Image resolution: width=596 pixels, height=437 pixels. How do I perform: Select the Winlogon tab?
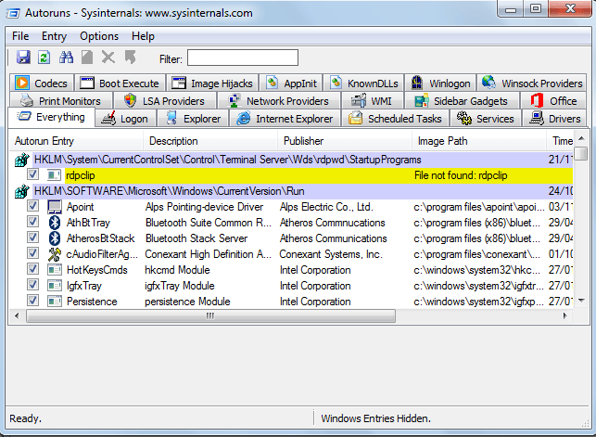click(440, 83)
